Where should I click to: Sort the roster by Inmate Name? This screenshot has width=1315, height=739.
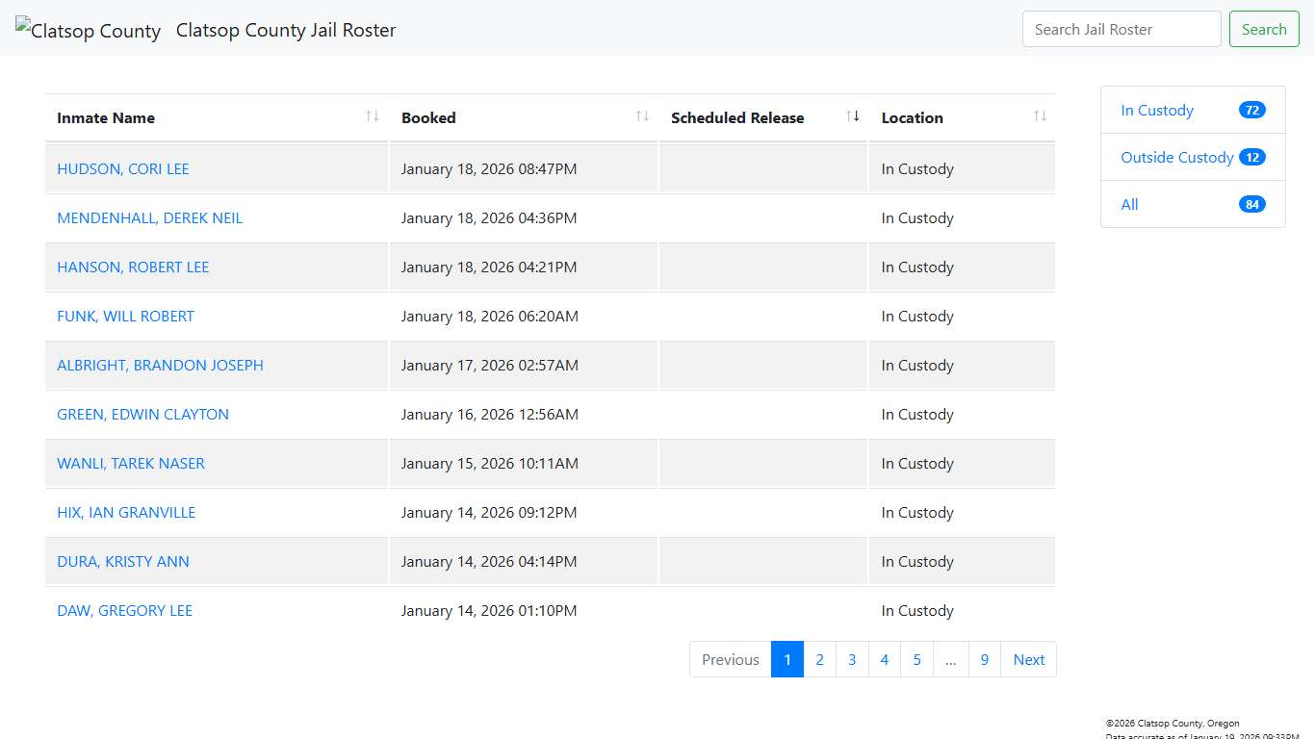click(x=372, y=116)
